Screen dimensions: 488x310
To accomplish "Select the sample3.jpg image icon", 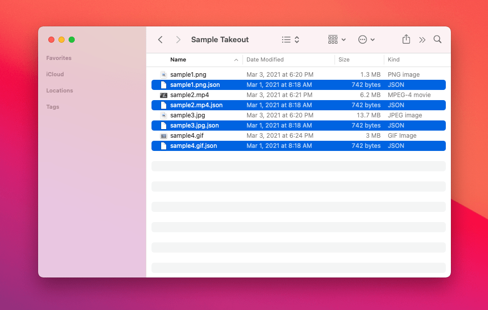I will [163, 115].
